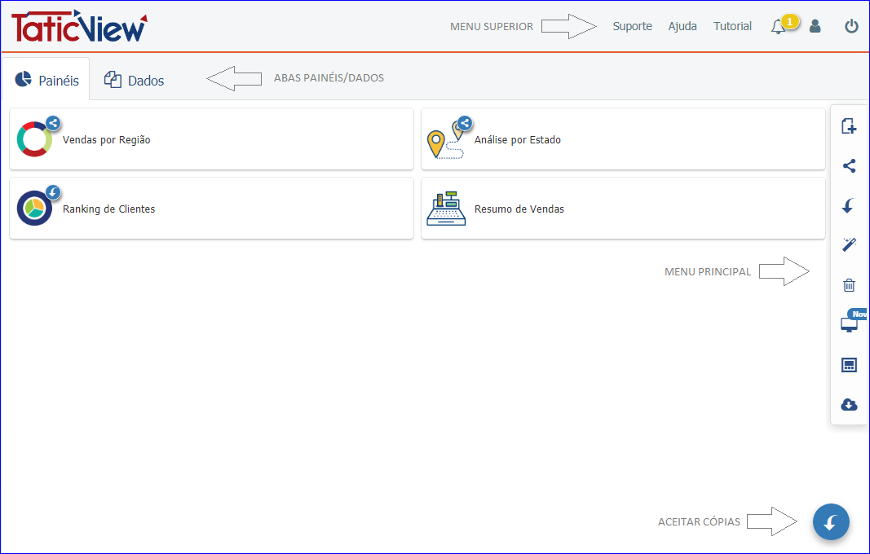Switch to the Dados tab

pyautogui.click(x=135, y=81)
